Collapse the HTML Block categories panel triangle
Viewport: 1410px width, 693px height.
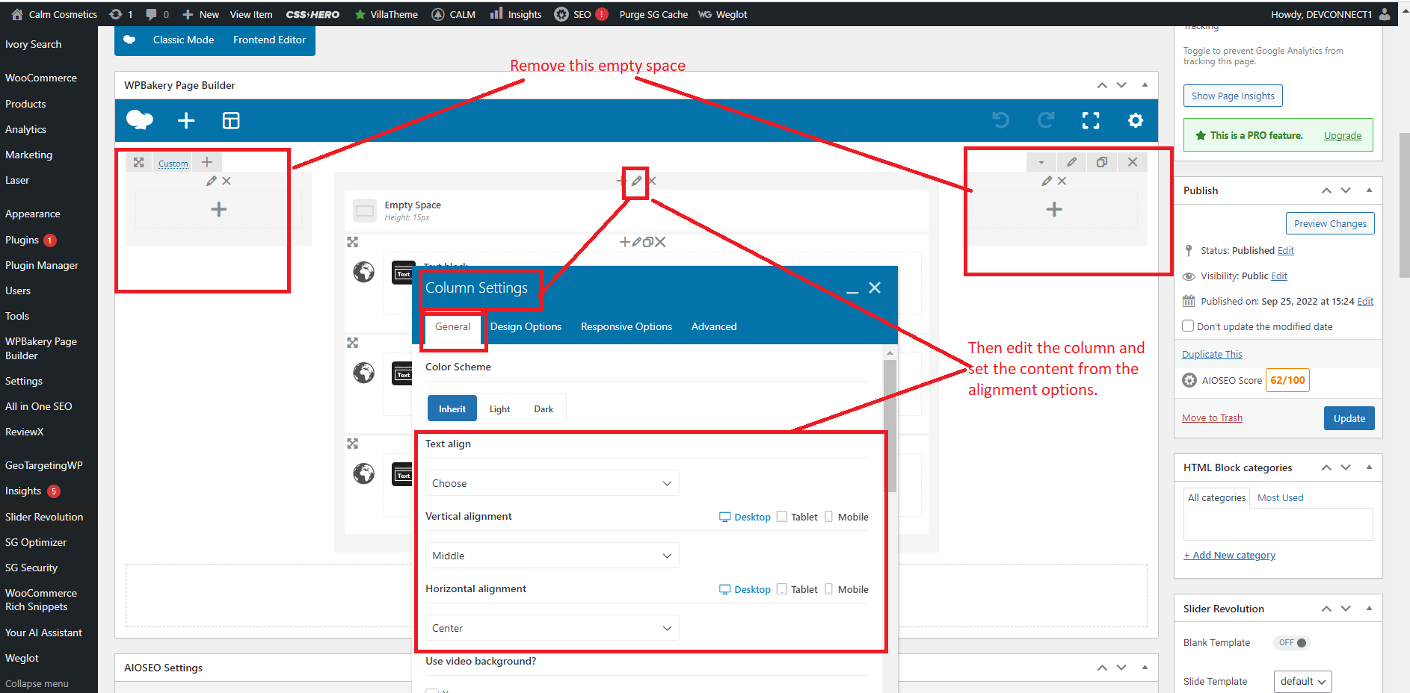[x=1369, y=467]
